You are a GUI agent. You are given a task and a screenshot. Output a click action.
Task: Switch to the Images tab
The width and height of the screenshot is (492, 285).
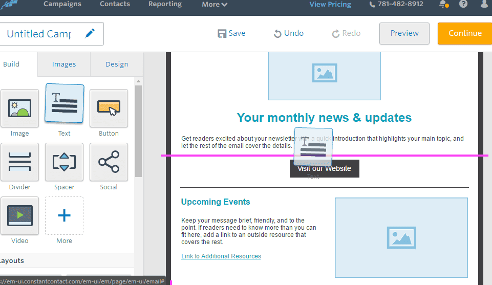[64, 64]
